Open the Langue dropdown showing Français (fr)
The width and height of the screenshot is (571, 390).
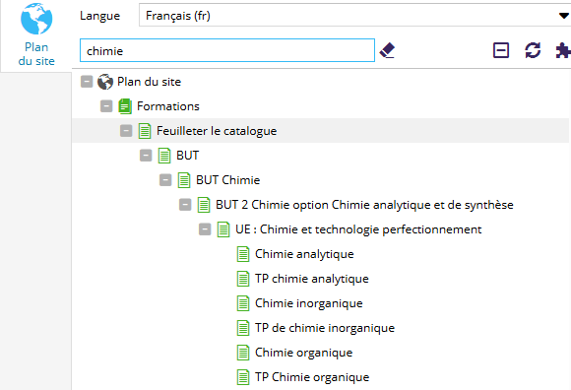pos(354,16)
